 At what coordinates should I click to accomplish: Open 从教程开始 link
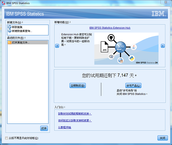point(64,127)
